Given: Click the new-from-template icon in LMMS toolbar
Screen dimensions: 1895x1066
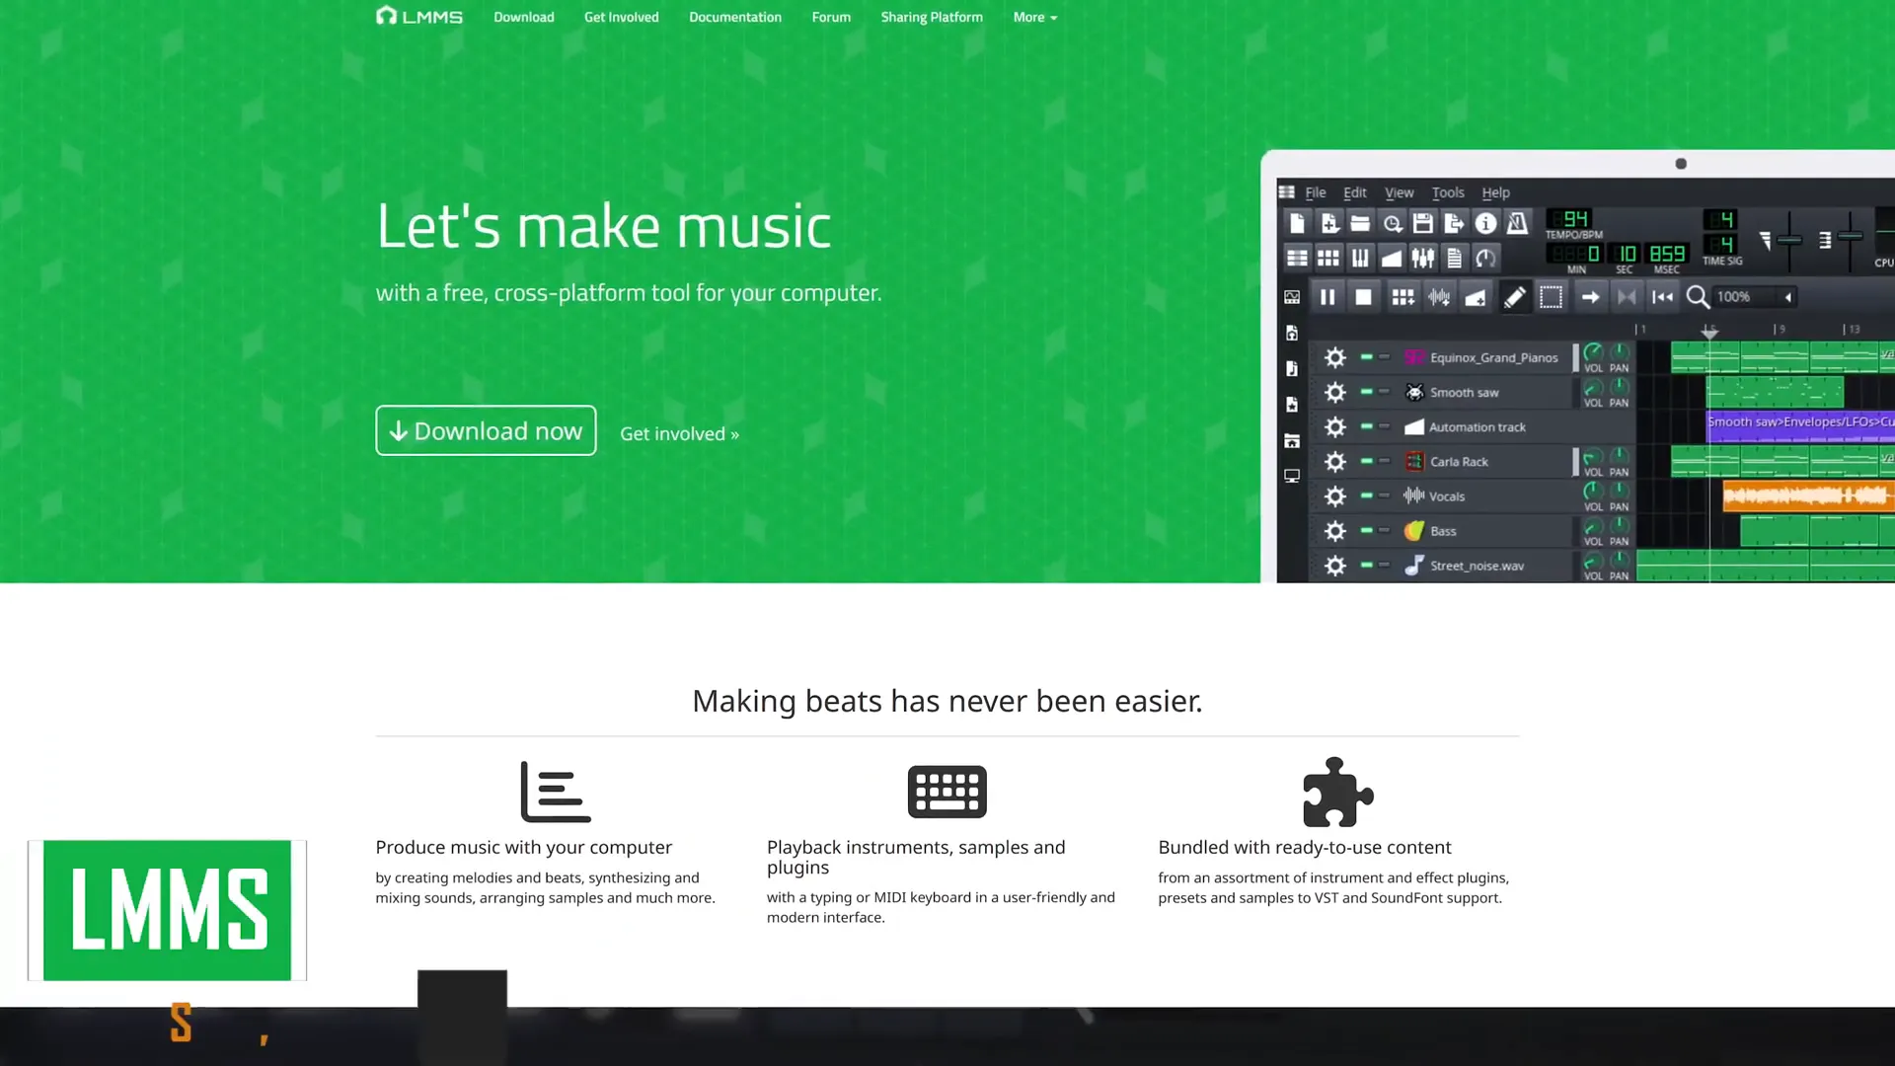Looking at the screenshot, I should 1329,223.
